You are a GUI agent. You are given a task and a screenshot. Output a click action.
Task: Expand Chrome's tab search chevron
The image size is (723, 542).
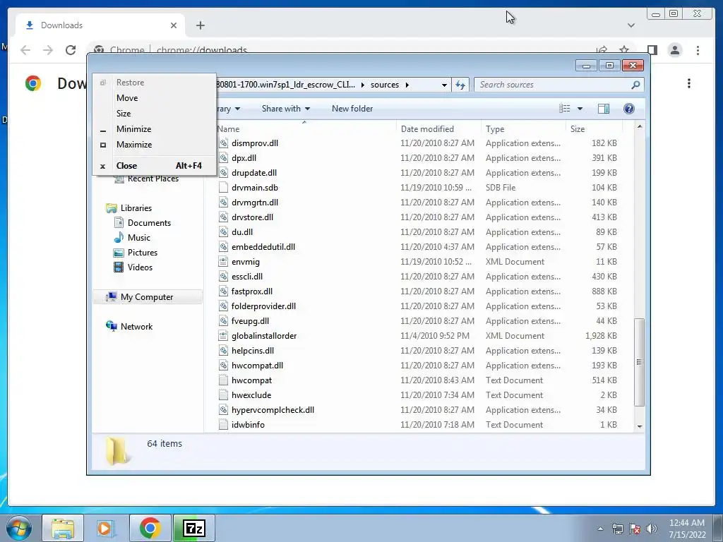pos(631,25)
